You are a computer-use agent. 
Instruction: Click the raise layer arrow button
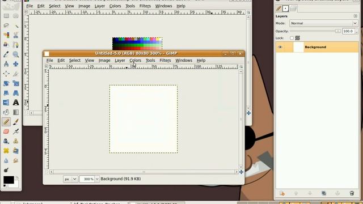point(296,193)
